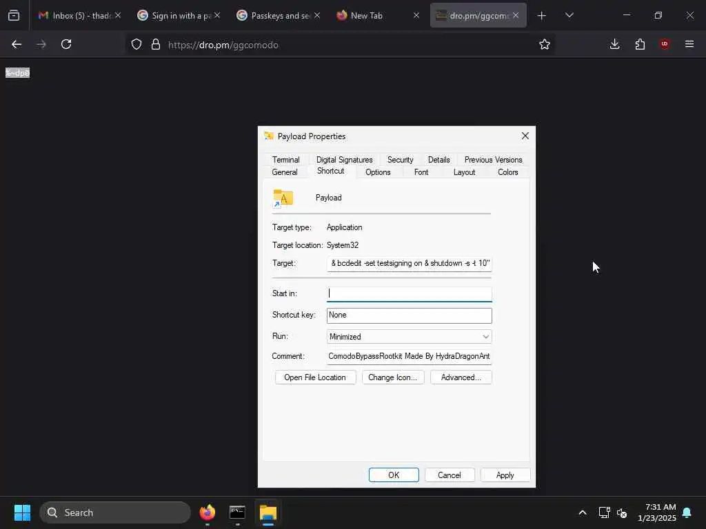Click the uBlock Origin toolbar icon
This screenshot has width=706, height=529.
pyautogui.click(x=665, y=43)
